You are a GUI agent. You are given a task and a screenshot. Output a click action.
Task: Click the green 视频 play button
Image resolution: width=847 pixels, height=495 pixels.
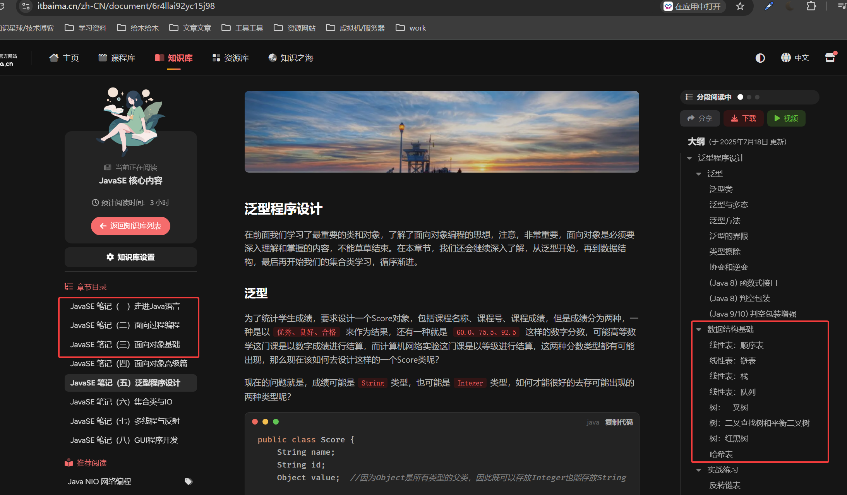(786, 118)
